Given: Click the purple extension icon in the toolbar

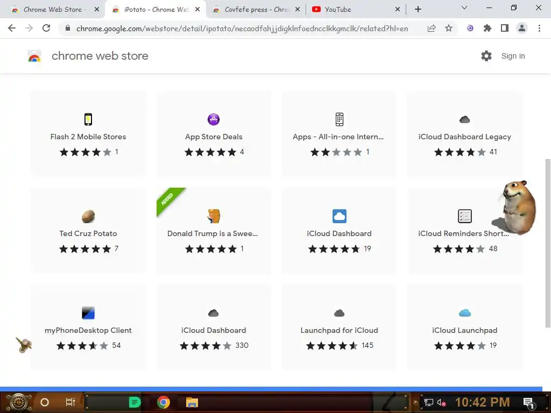Looking at the screenshot, I should pos(470,28).
